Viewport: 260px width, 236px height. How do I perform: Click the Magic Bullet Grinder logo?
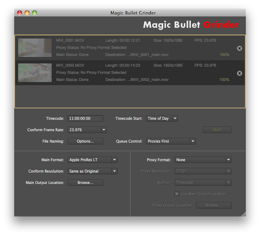tap(191, 25)
